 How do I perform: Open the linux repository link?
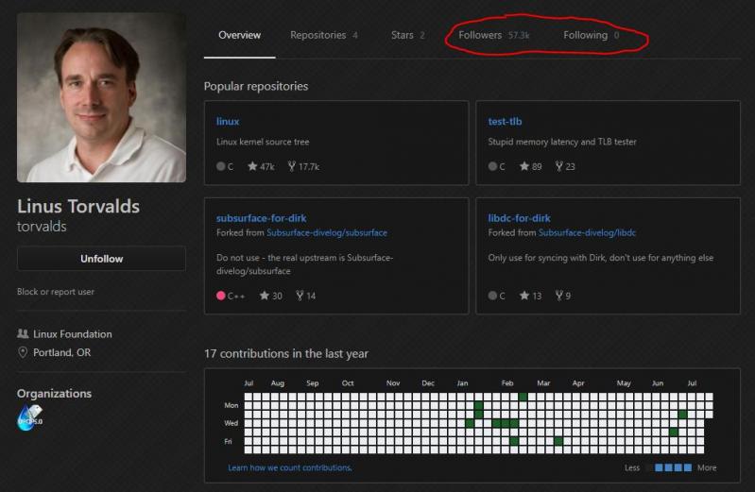[228, 121]
